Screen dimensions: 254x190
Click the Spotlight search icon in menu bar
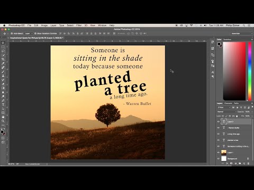pos(244,25)
